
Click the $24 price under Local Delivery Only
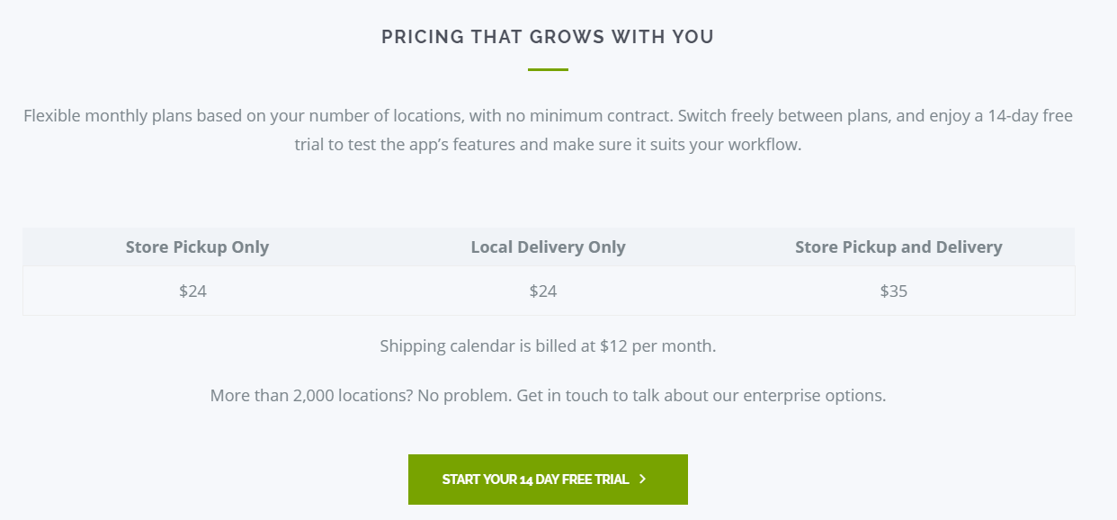543,291
